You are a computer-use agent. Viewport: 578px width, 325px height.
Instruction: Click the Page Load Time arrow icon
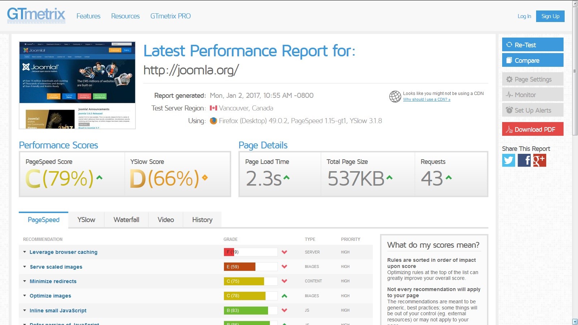click(x=286, y=178)
